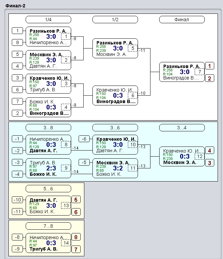The width and height of the screenshot is (223, 259).
Task: Open semifinal match 6 Кравченко vs Виноградов
Action: [x=115, y=95]
